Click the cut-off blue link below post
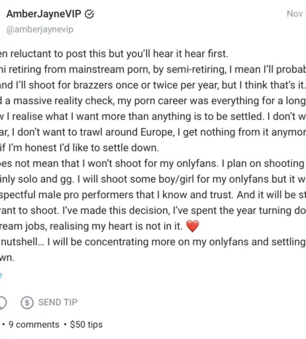The width and height of the screenshot is (306, 339). pyautogui.click(x=1, y=275)
